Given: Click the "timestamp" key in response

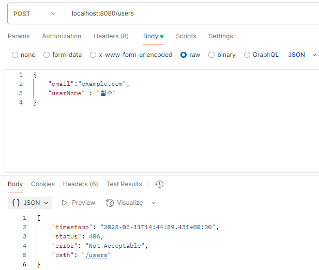Looking at the screenshot, I should 72,227.
